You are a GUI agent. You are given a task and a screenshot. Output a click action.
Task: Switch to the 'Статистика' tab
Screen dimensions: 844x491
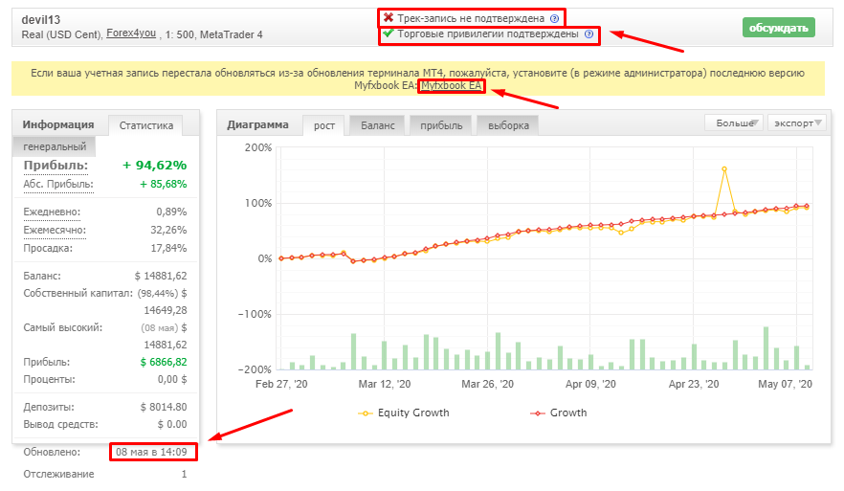tap(145, 125)
